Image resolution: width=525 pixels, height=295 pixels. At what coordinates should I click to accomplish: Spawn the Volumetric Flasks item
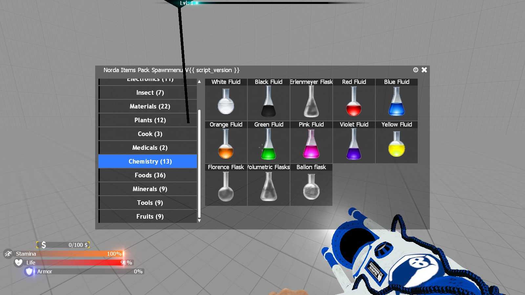(268, 185)
